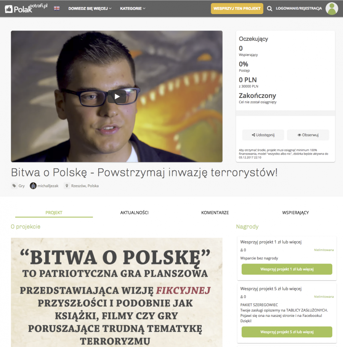
Task: Switch to the Komentarze tab
Action: (x=215, y=213)
